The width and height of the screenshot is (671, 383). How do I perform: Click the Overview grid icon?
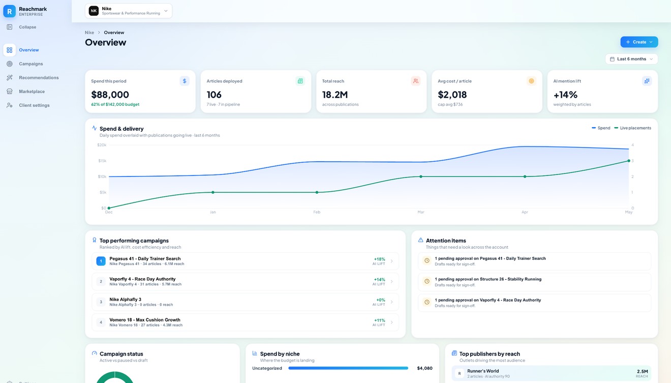click(9, 50)
